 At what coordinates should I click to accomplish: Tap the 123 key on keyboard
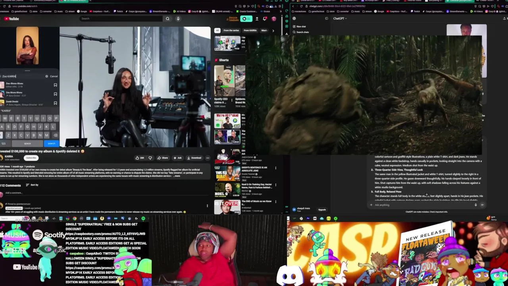pyautogui.click(x=4, y=143)
